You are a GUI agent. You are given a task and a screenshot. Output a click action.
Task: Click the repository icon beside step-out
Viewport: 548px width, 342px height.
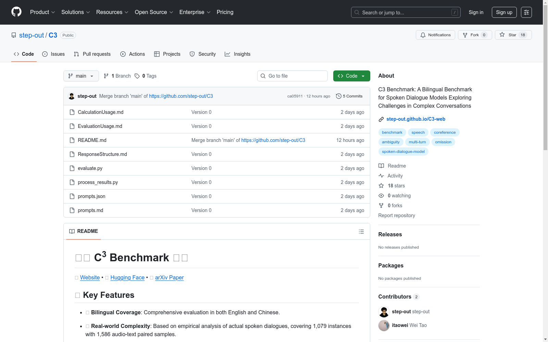(14, 35)
